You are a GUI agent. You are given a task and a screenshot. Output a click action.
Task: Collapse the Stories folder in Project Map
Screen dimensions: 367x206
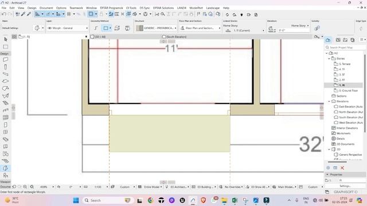click(x=329, y=58)
